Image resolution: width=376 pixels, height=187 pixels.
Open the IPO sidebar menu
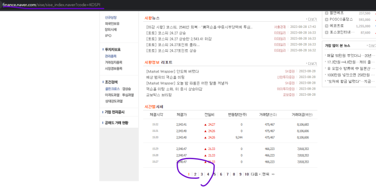108,35
